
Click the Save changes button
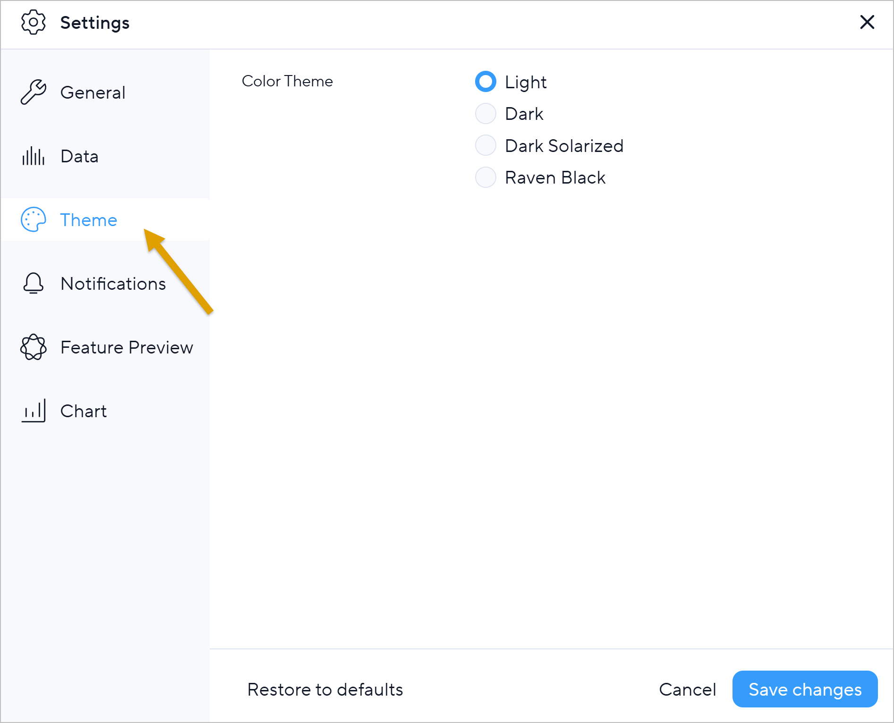tap(805, 689)
